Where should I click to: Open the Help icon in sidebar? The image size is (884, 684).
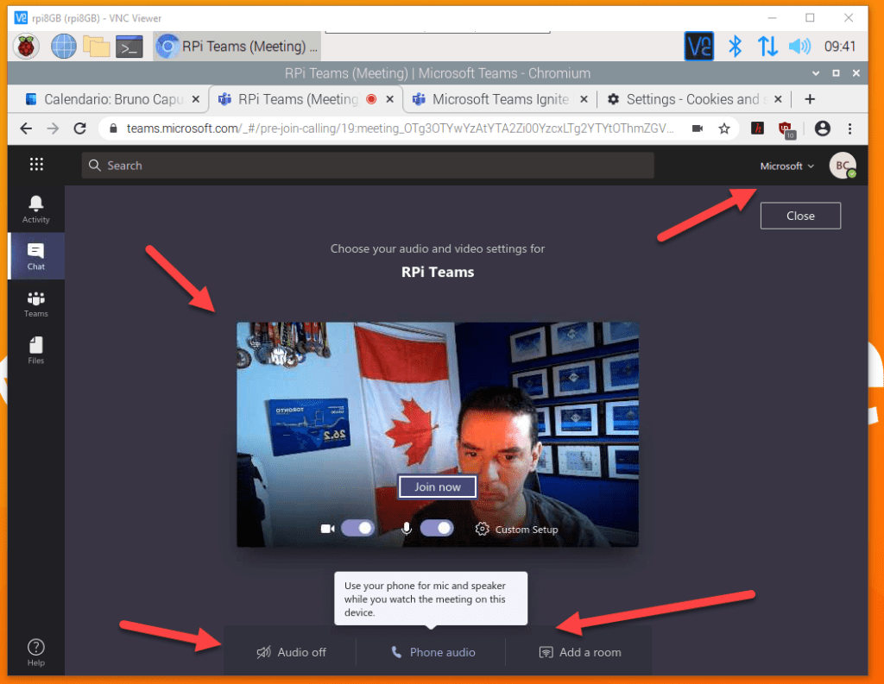[x=35, y=651]
